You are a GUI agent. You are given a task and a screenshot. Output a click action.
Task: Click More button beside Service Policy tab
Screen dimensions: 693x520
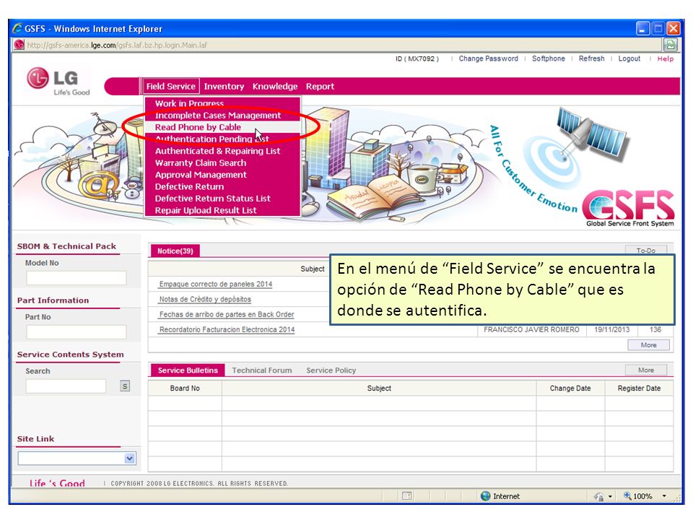(645, 370)
